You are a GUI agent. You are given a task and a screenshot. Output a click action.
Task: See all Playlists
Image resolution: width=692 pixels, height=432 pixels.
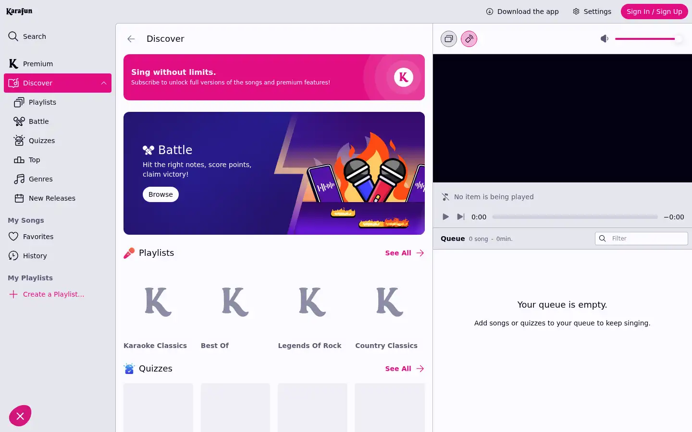coord(404,253)
